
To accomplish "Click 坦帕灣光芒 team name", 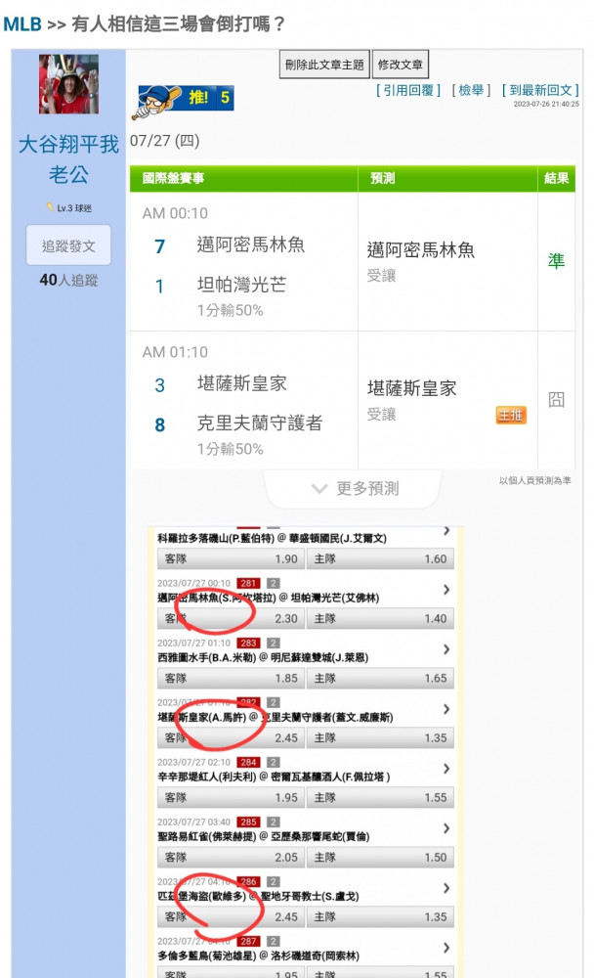I will (242, 285).
